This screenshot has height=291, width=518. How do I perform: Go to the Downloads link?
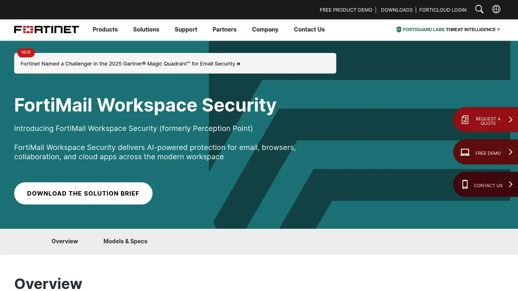[x=397, y=10]
